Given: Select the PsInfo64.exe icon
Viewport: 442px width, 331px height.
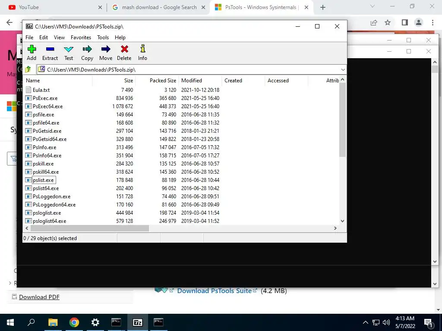Looking at the screenshot, I should (x=28, y=155).
